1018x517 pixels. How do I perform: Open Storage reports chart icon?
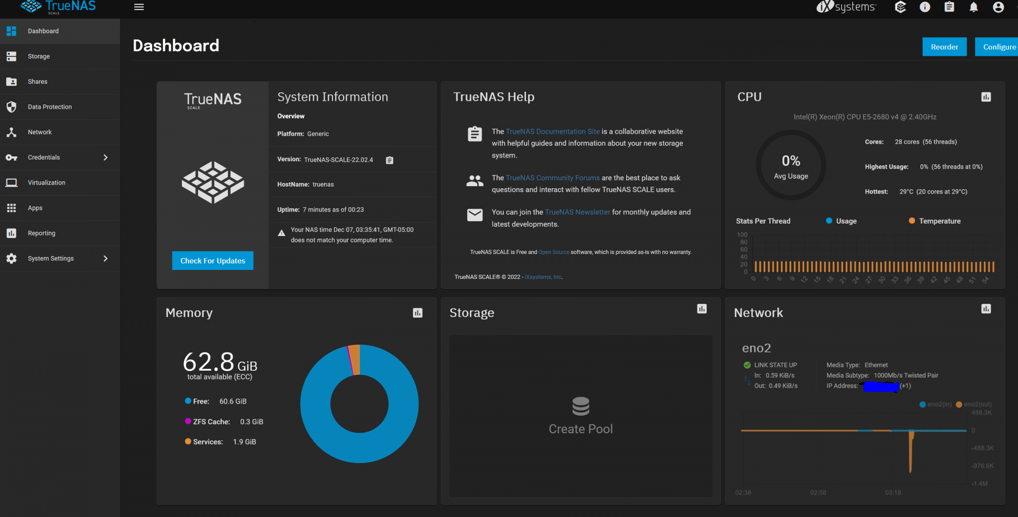pos(702,309)
